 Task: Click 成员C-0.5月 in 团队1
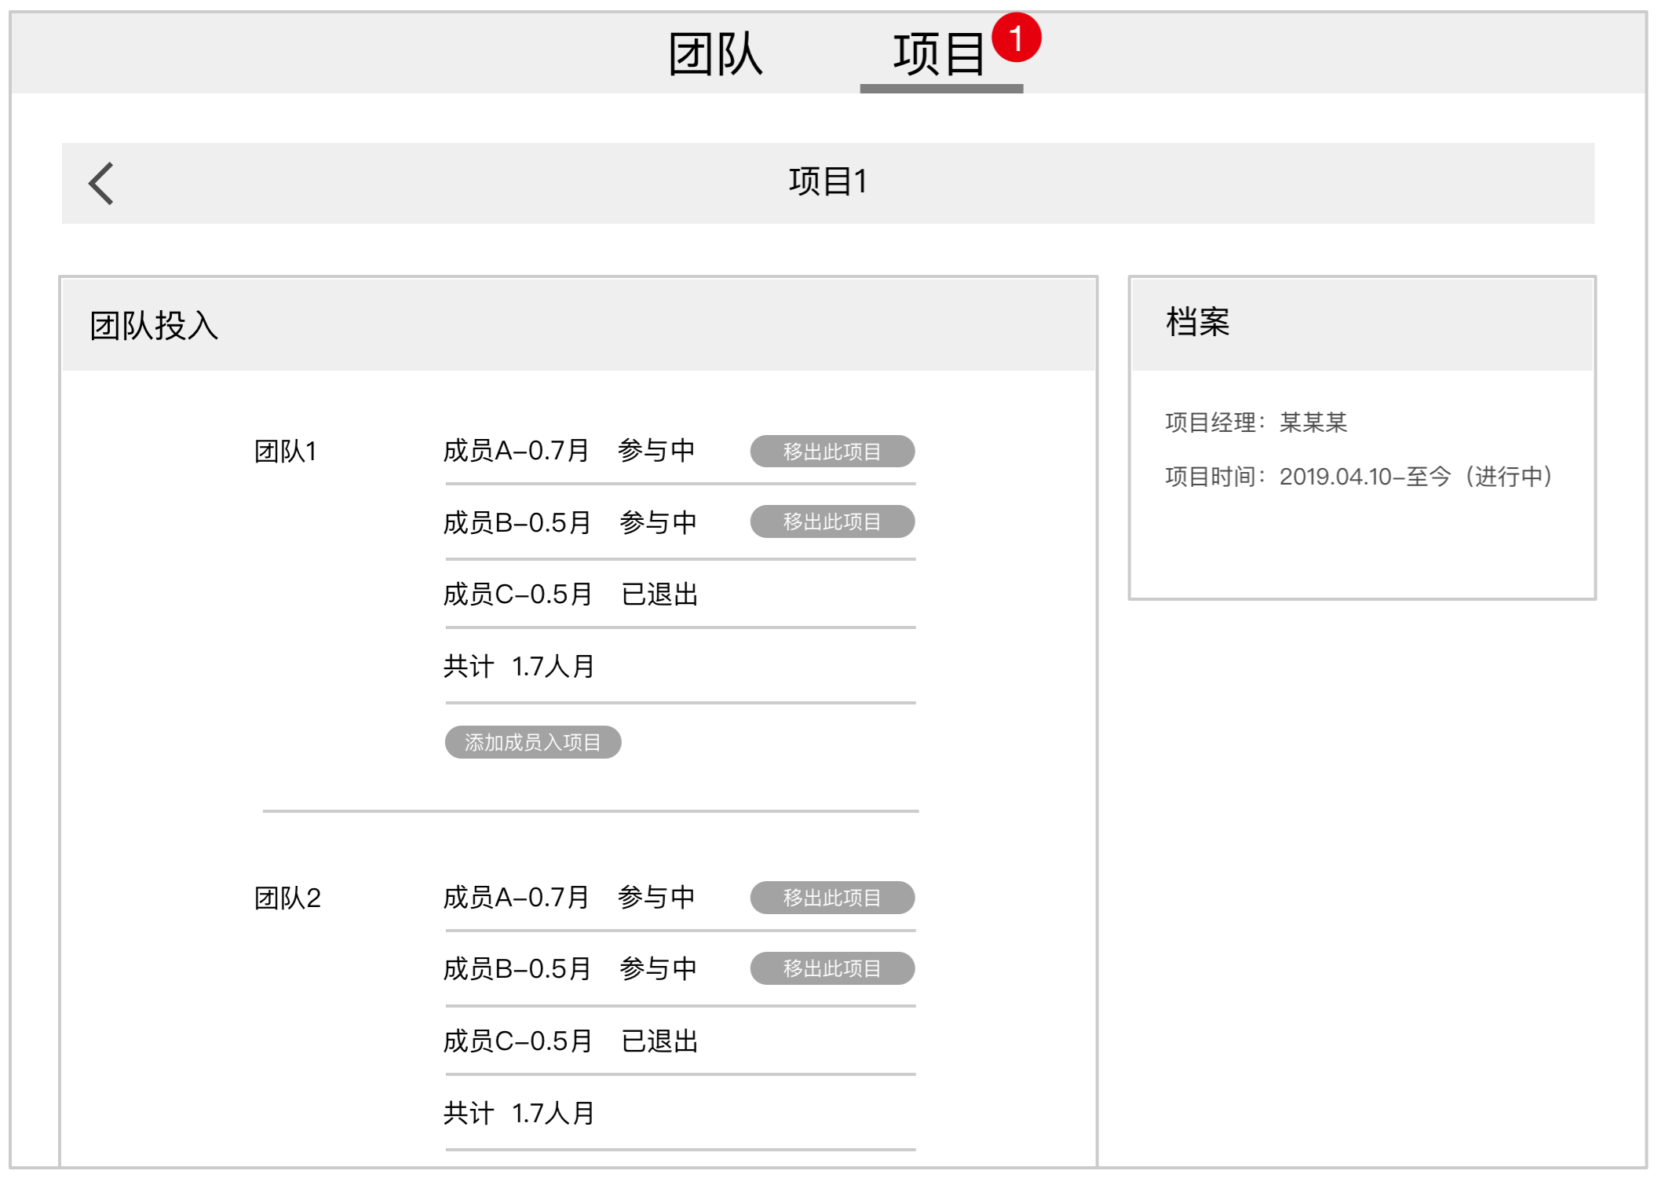tap(517, 594)
